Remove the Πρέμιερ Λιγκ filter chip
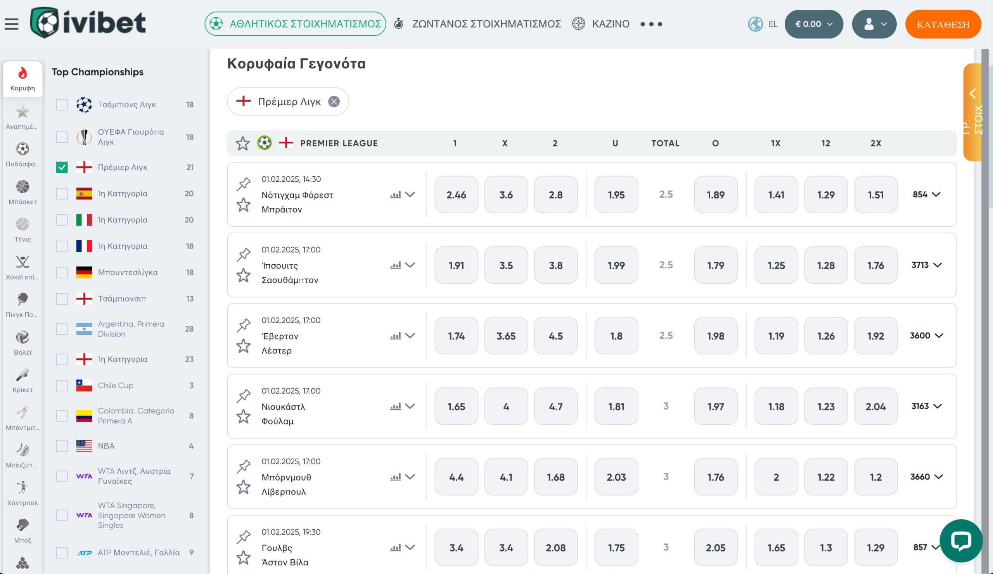 pyautogui.click(x=334, y=102)
